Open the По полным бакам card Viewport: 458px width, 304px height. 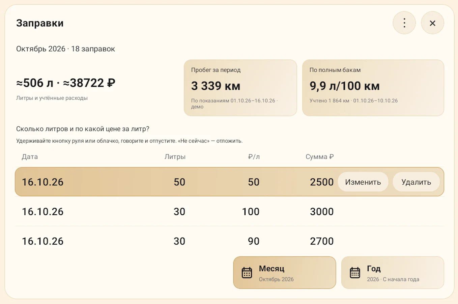tap(373, 88)
